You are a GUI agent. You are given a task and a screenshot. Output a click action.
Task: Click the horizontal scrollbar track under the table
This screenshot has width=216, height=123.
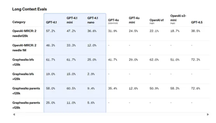111,114
